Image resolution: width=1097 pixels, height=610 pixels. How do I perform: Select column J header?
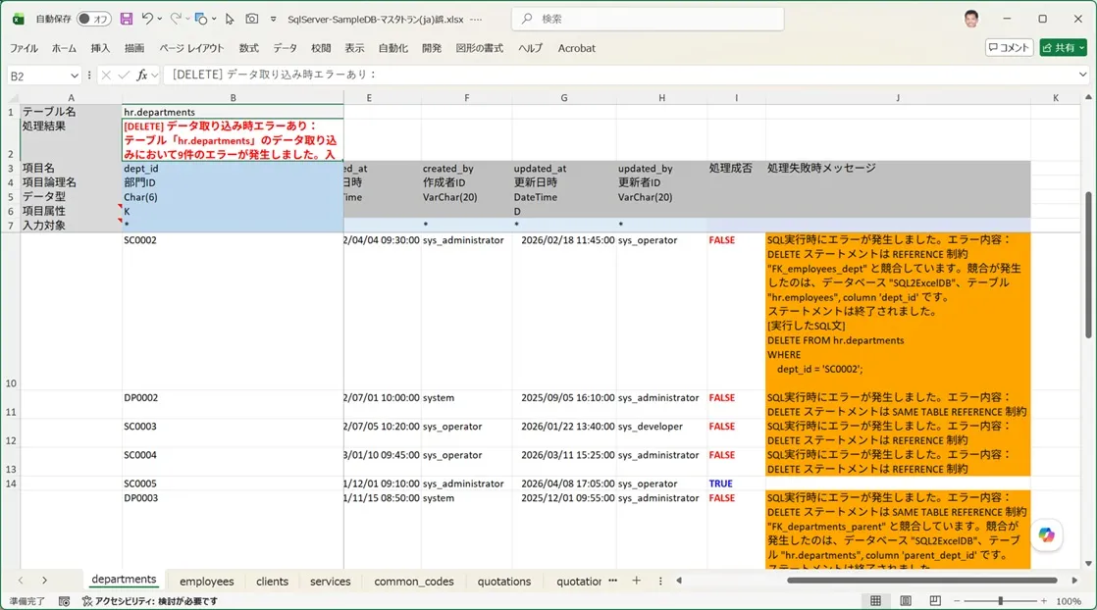click(x=898, y=98)
